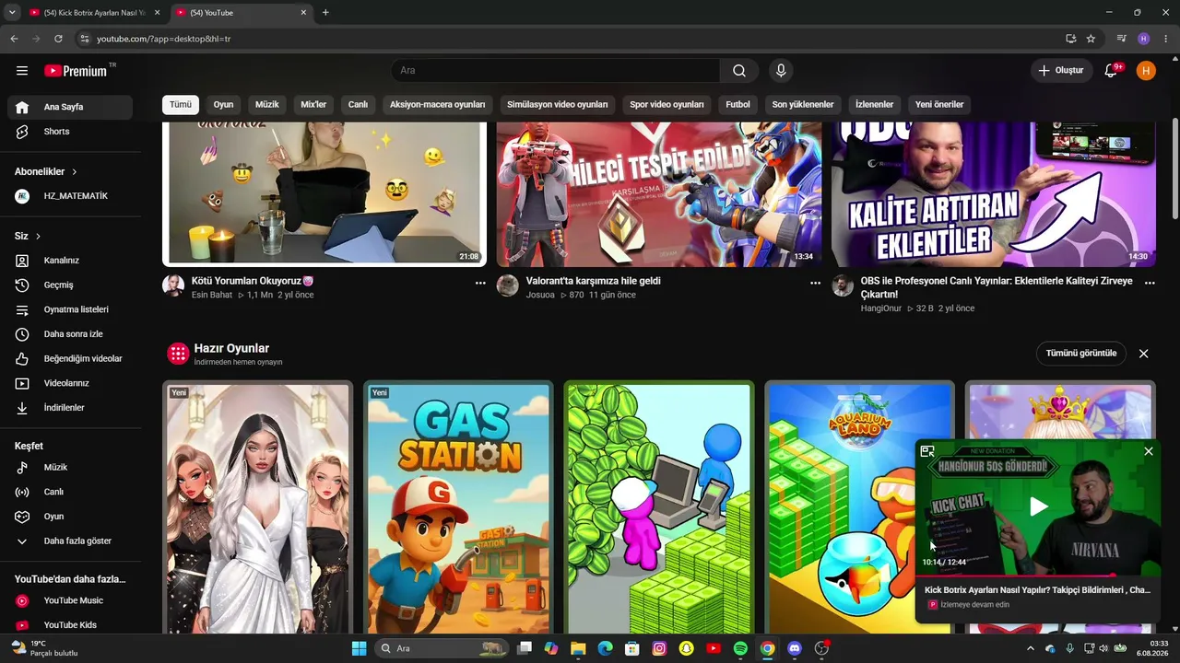Open the notifications bell

click(1112, 71)
